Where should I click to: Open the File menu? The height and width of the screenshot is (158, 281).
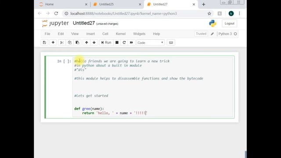tap(47, 34)
